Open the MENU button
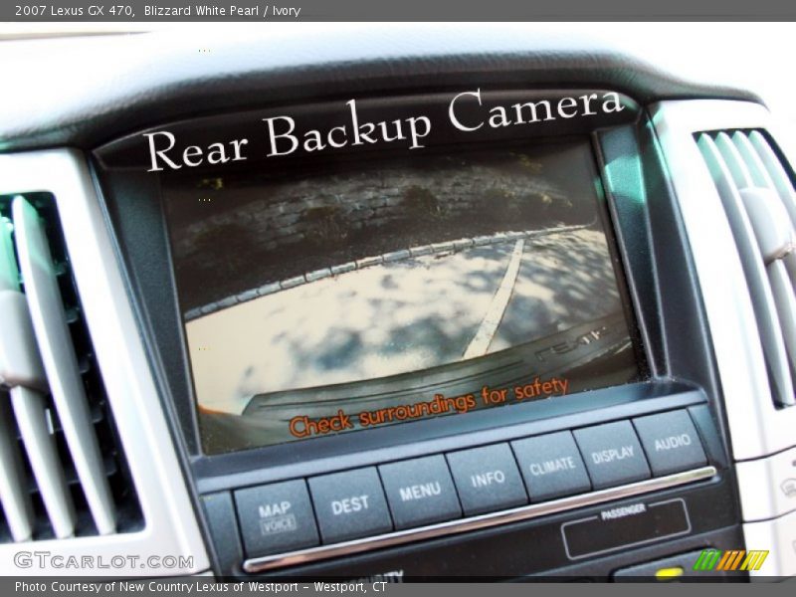Viewport: 796px width, 597px height. point(419,492)
